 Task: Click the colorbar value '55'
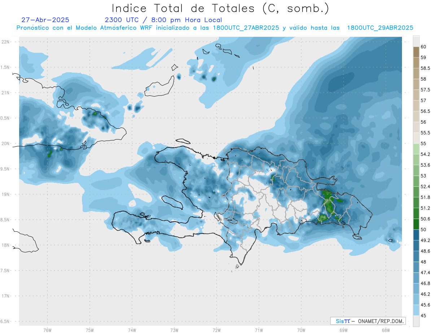pos(424,143)
